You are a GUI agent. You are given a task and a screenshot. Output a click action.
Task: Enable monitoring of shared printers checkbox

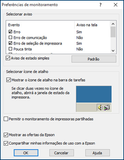click(6, 119)
